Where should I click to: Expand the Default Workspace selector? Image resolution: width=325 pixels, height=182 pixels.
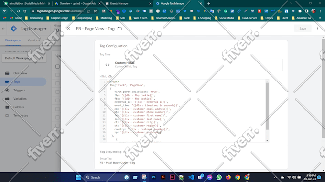pos(24,58)
